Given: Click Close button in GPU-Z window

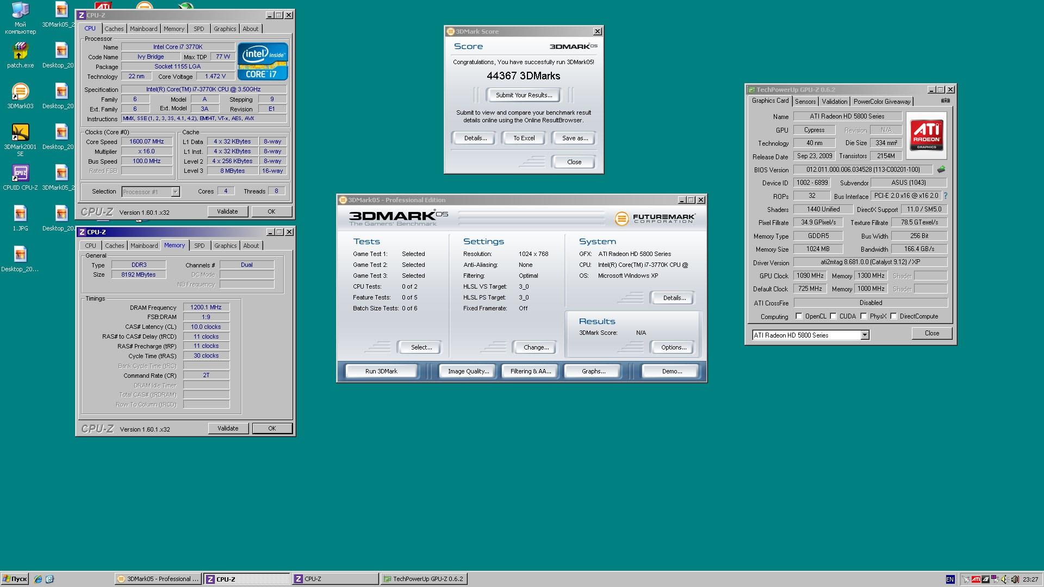Looking at the screenshot, I should [931, 333].
